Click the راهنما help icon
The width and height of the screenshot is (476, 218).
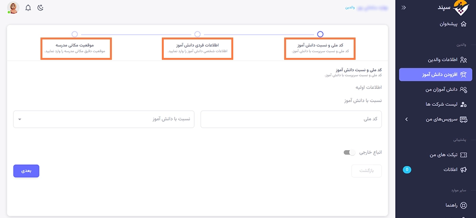(x=464, y=205)
